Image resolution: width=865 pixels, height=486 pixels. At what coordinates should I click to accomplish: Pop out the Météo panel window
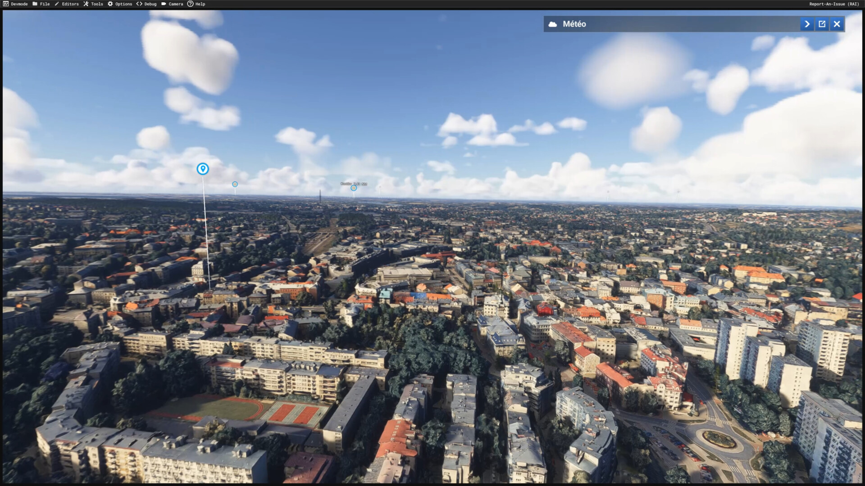pos(822,24)
